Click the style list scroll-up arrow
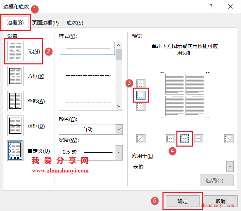Screen dimensions: 241x211 119,45
